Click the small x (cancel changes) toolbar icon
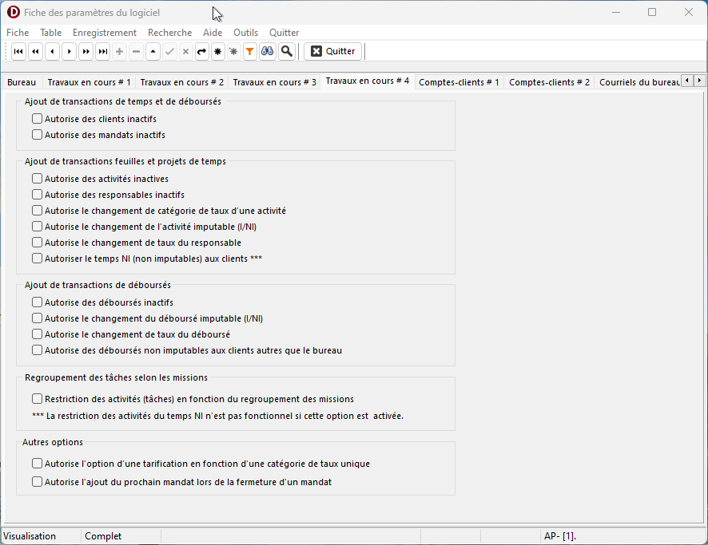The height and width of the screenshot is (545, 708). [x=185, y=51]
